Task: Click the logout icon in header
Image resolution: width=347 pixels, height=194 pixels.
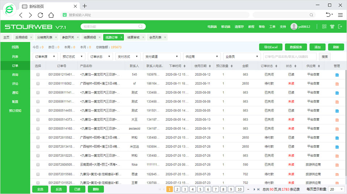Action: (340, 26)
